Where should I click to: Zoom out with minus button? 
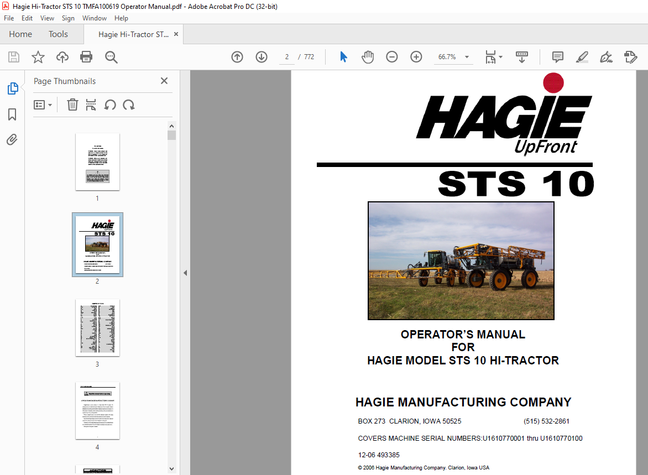392,57
